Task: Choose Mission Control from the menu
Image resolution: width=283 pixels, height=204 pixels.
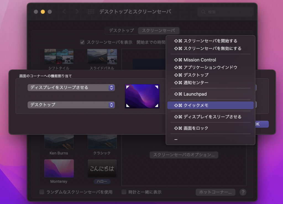Action: pyautogui.click(x=210, y=60)
